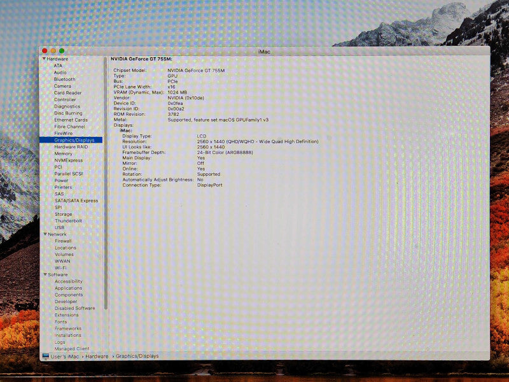
Task: Select USB in the sidebar
Action: coord(59,227)
